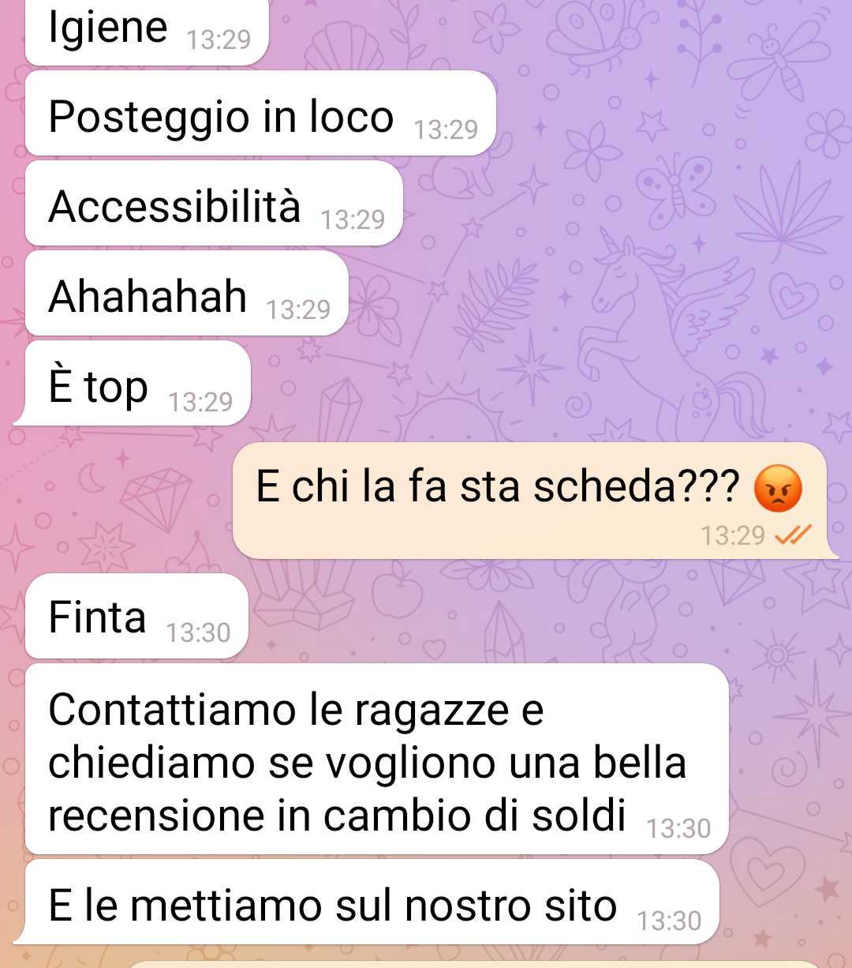Tap the timestamp beside "È top"

200,403
